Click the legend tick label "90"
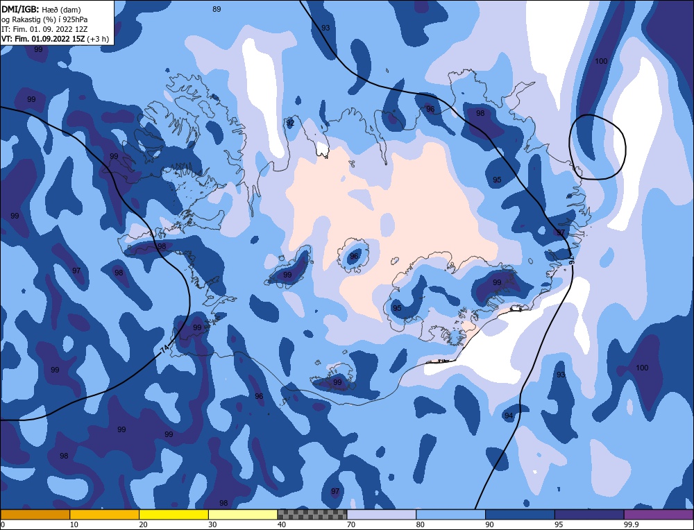Image resolution: width=694 pixels, height=530 pixels. click(x=489, y=524)
